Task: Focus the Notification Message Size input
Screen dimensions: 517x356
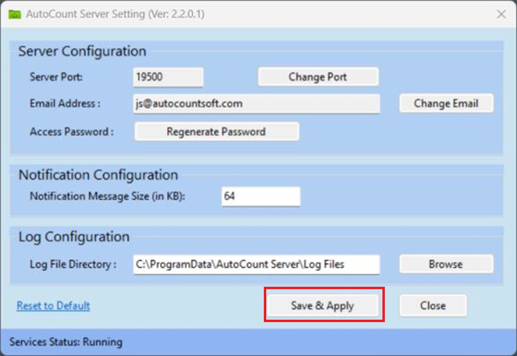Action: (x=260, y=197)
